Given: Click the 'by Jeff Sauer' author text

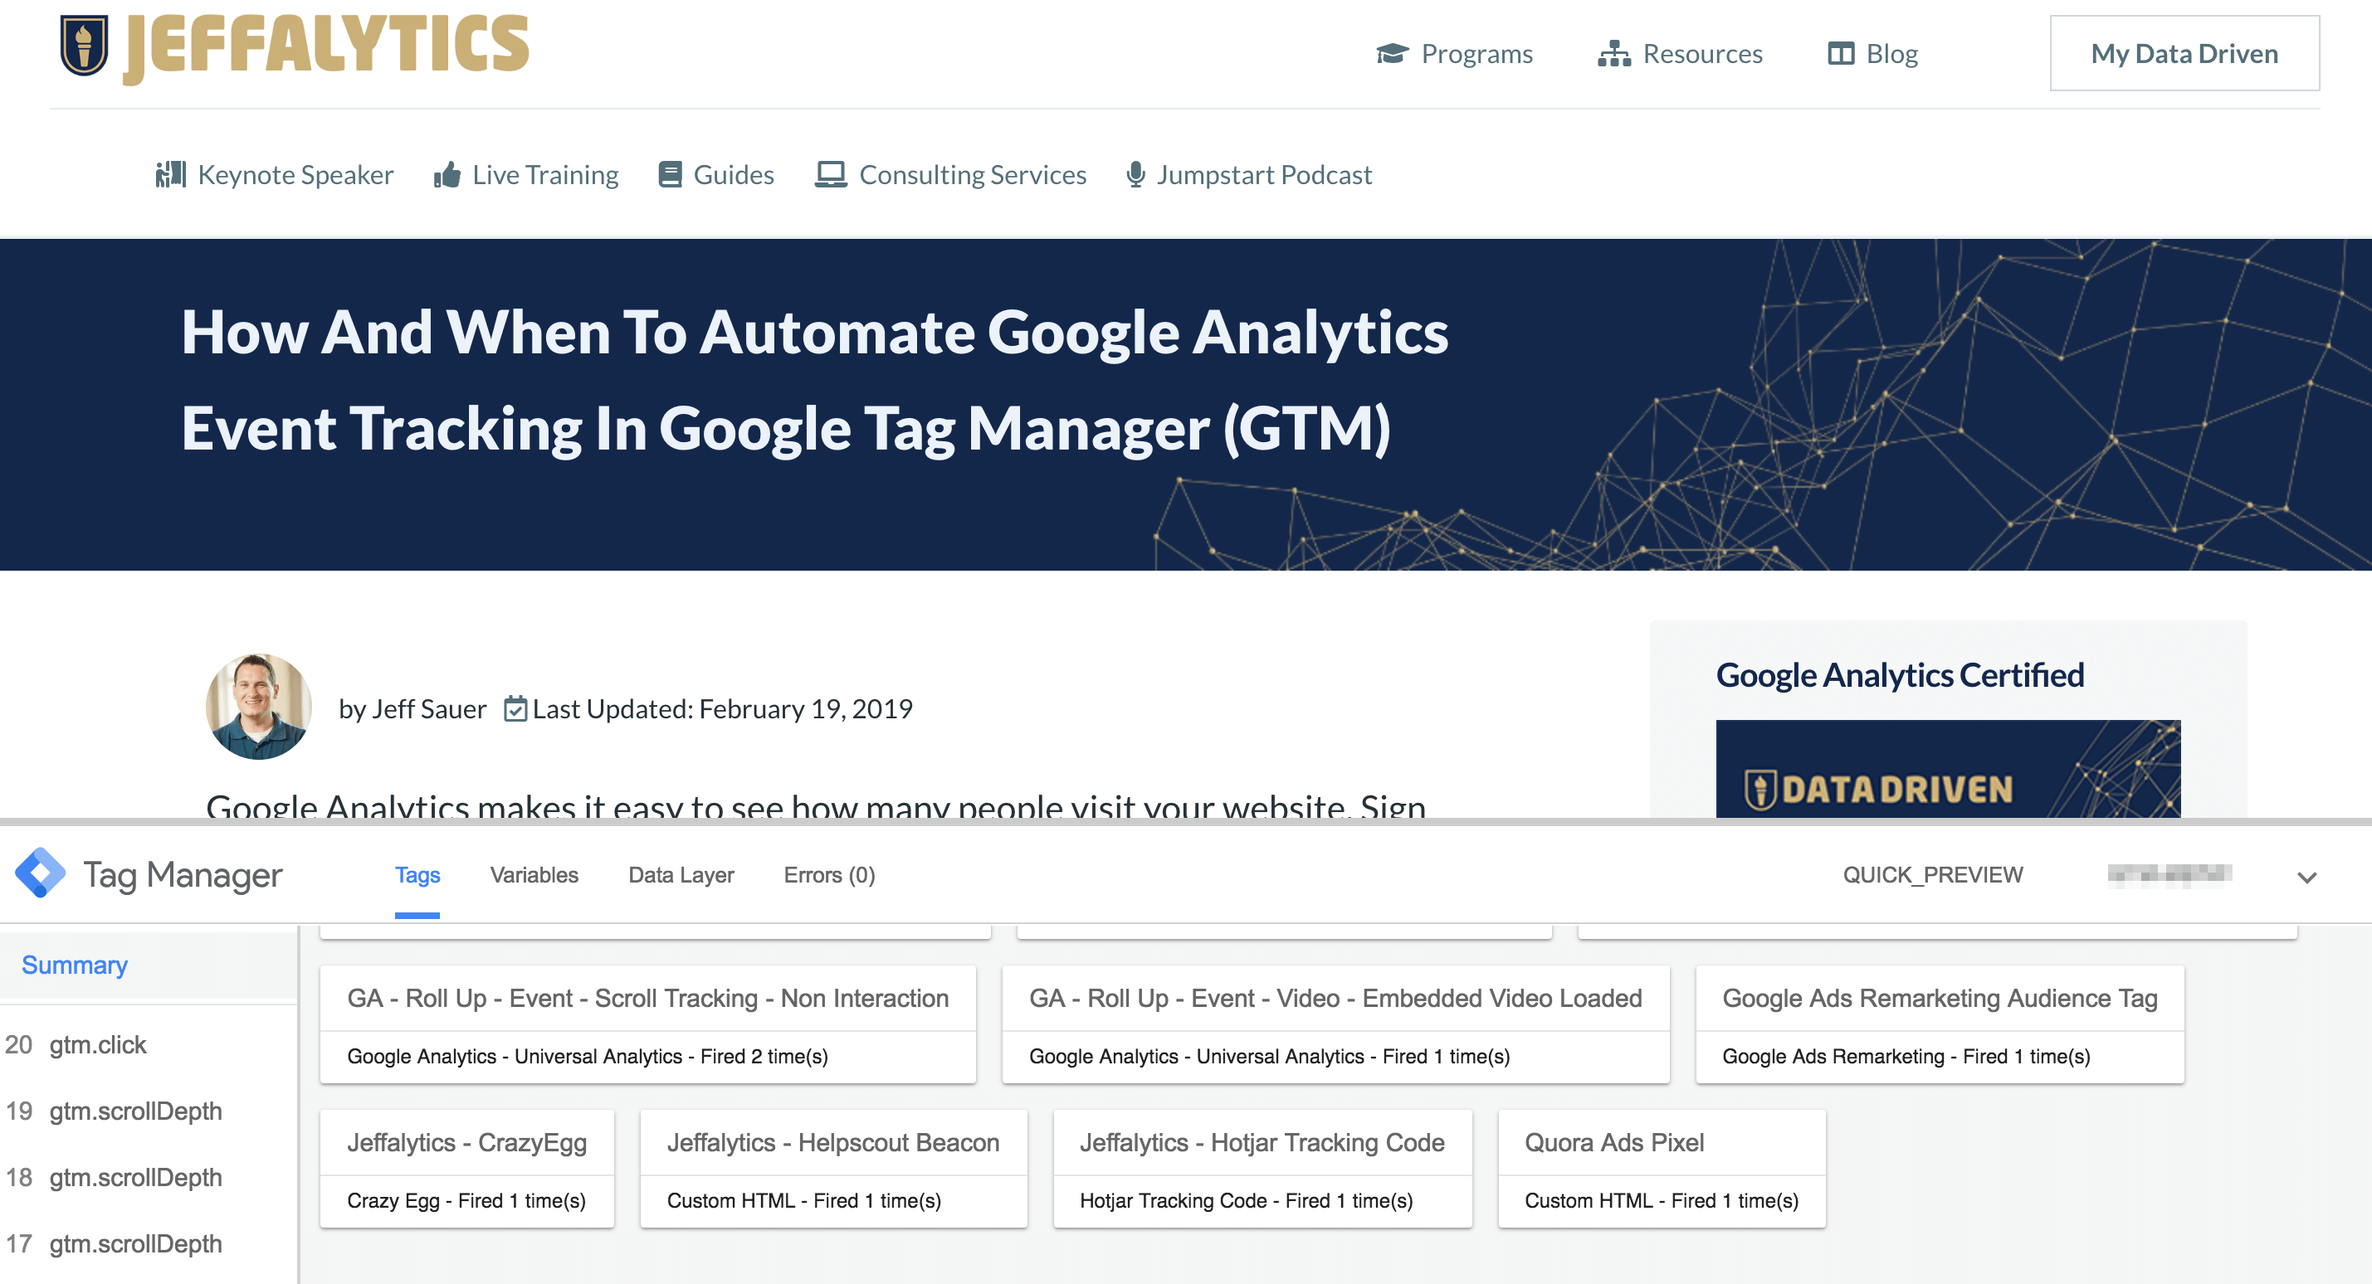Looking at the screenshot, I should point(412,708).
